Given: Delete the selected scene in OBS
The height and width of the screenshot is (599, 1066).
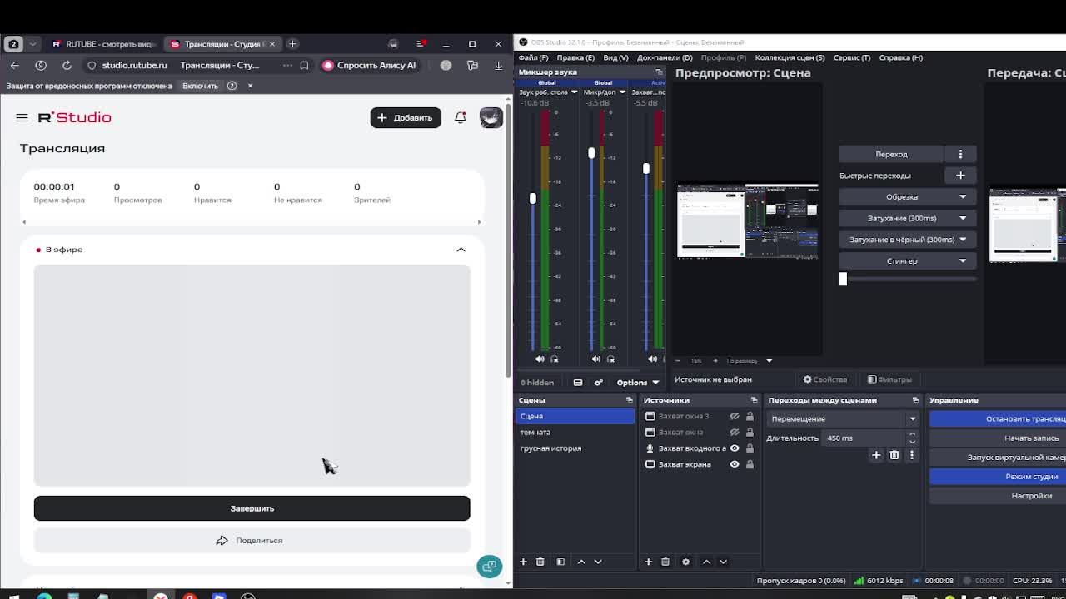Looking at the screenshot, I should tap(540, 562).
